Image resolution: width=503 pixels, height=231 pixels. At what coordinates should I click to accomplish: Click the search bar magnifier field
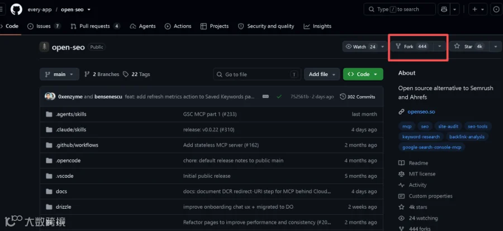pos(400,10)
